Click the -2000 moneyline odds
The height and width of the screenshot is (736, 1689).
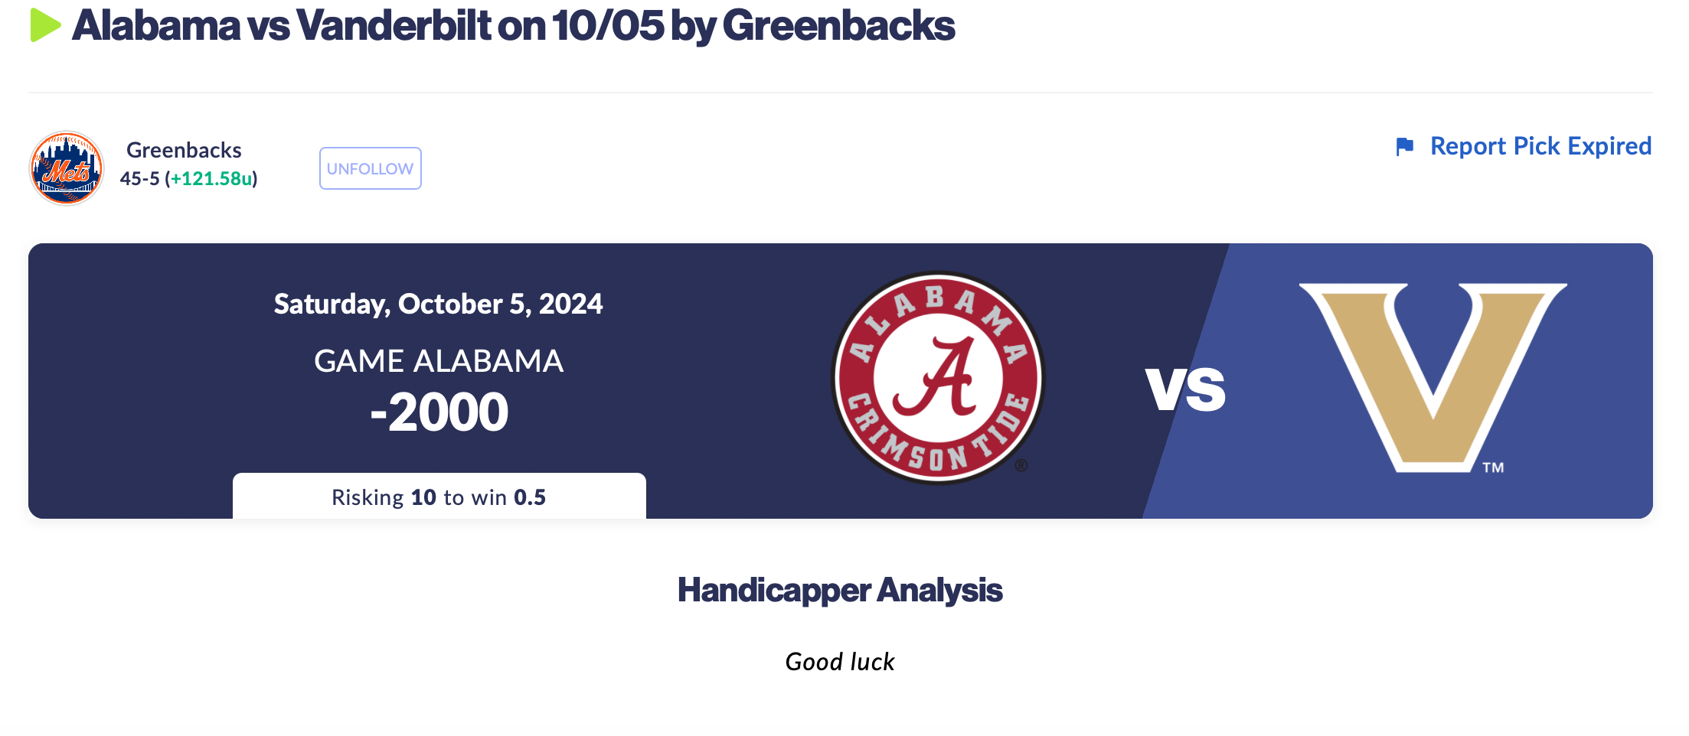pos(439,412)
